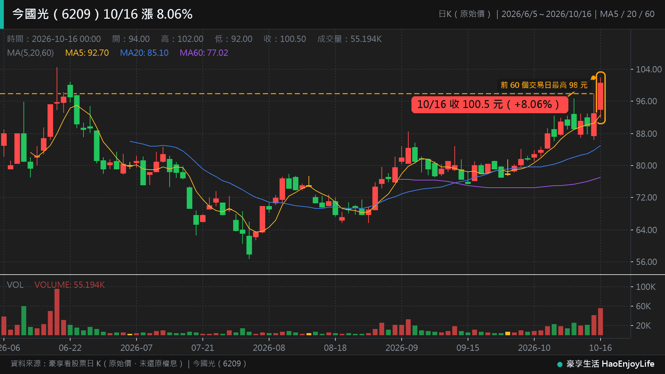
Task: Click the 09-15 date axis label
Action: [468, 348]
